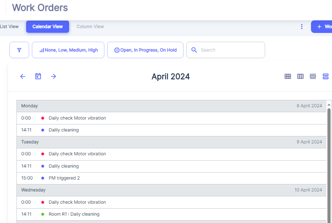
Task: Advance to next period with right arrow
Action: pyautogui.click(x=53, y=76)
